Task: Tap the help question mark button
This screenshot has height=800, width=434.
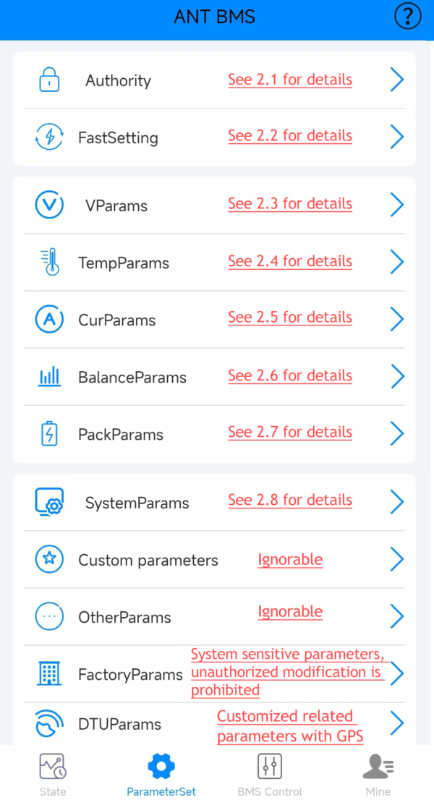Action: pyautogui.click(x=407, y=15)
